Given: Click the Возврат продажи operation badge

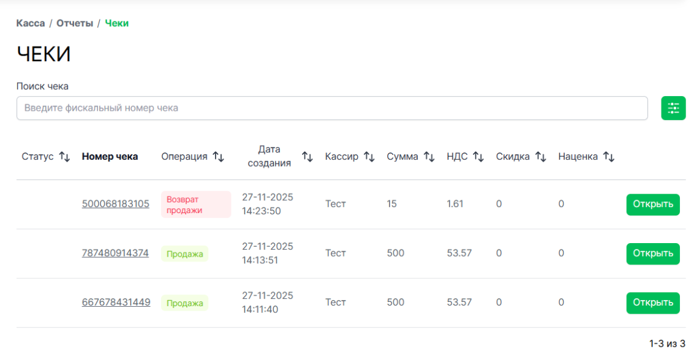Looking at the screenshot, I should click(x=195, y=205).
